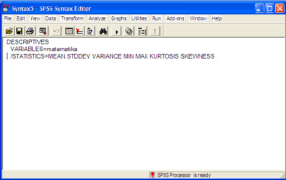Click the SPSS icon in the title bar
Image resolution: width=286 pixels, height=180 pixels.
[6, 8]
